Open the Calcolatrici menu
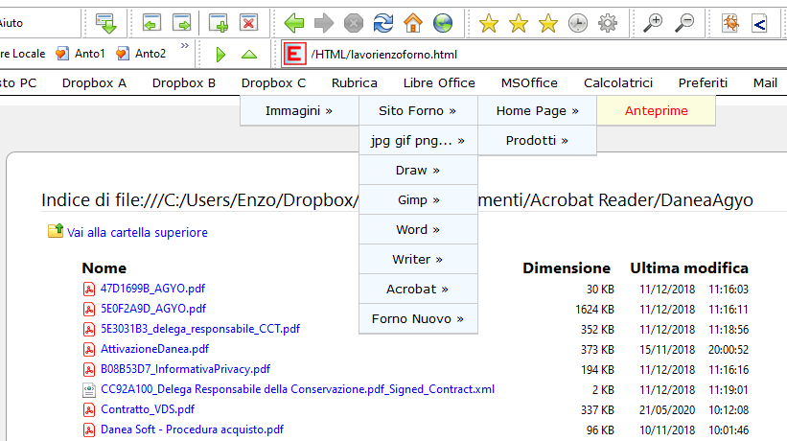This screenshot has width=787, height=441. point(618,82)
